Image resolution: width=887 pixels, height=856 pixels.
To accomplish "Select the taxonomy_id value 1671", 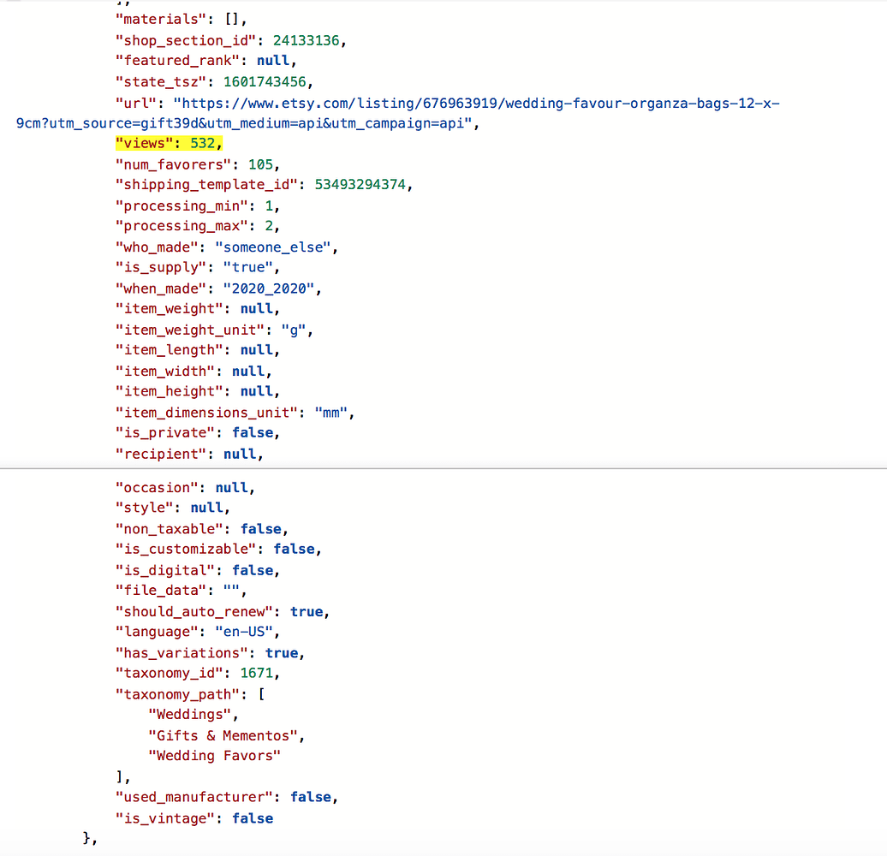I will tap(257, 673).
